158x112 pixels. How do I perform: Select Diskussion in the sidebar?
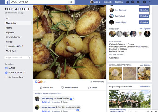tap(18, 23)
